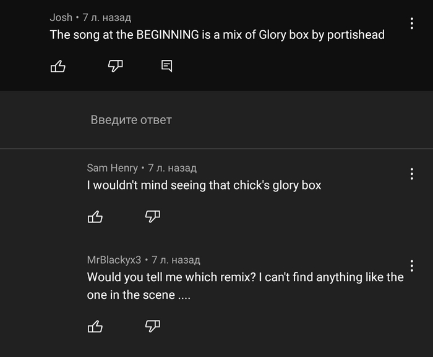This screenshot has height=357, width=433.
Task: Open options menu for MrBlackyx3's reply
Action: (x=412, y=266)
